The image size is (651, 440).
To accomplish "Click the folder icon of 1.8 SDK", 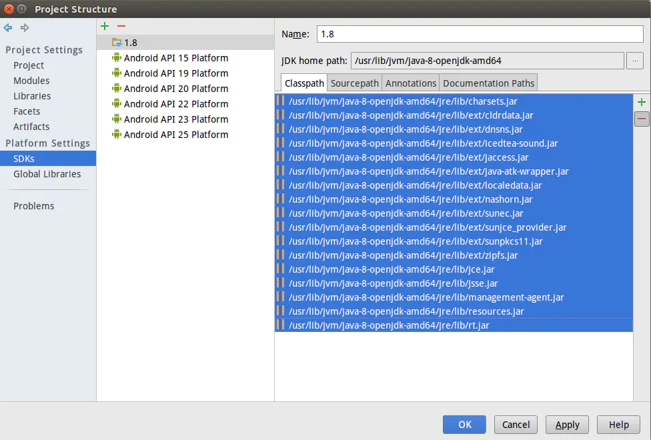I will (x=117, y=43).
